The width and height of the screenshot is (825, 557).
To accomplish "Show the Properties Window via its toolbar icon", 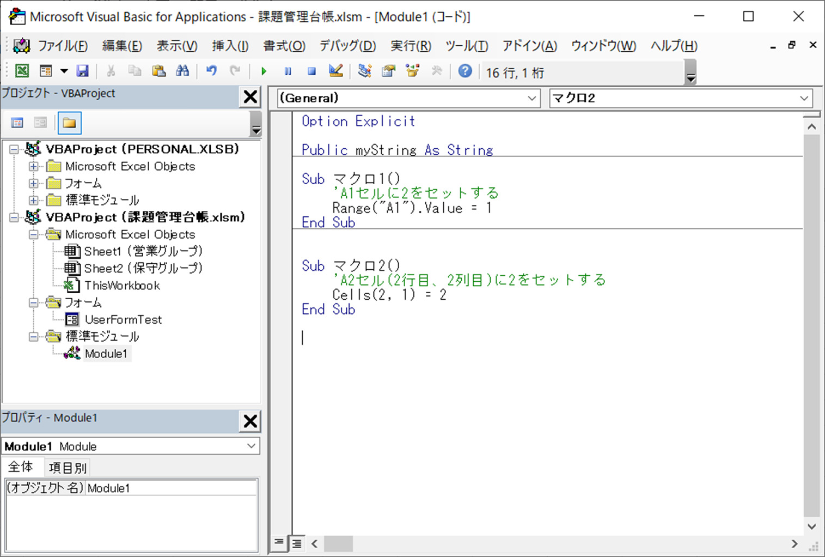I will pos(388,71).
